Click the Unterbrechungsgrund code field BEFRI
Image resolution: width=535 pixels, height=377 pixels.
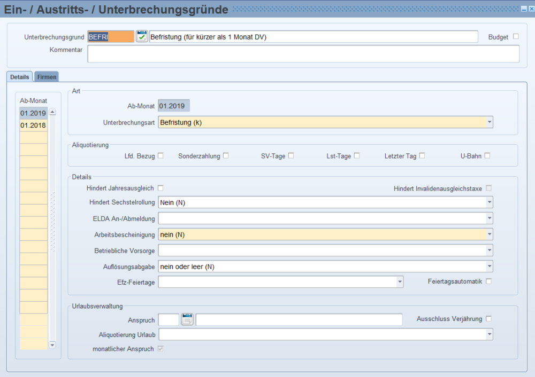pos(111,36)
